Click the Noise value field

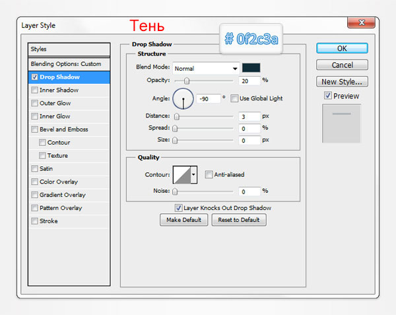(249, 192)
